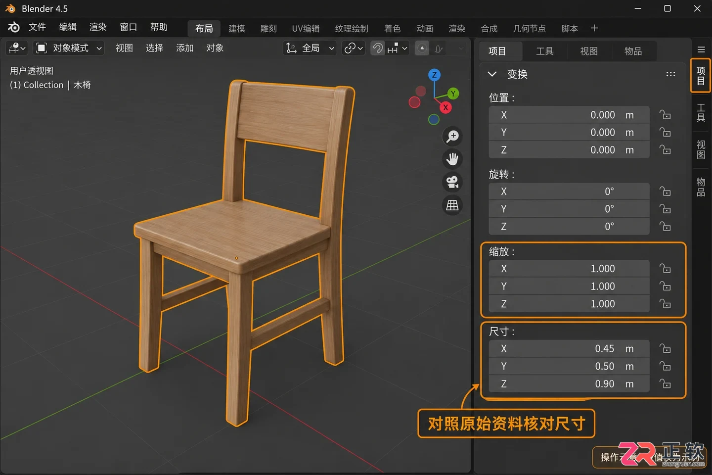Click the green Y axis on the navigation gizmo
Screen dimensions: 712x475
(x=453, y=94)
